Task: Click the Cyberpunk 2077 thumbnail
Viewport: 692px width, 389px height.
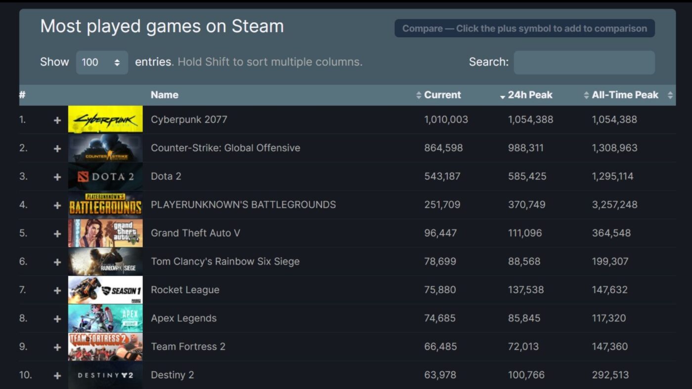Action: coord(105,119)
